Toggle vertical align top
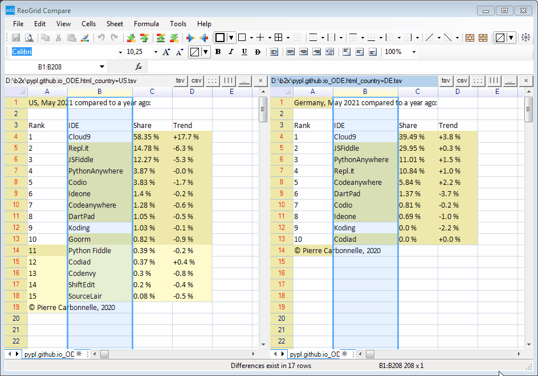The image size is (538, 376). (x=347, y=52)
